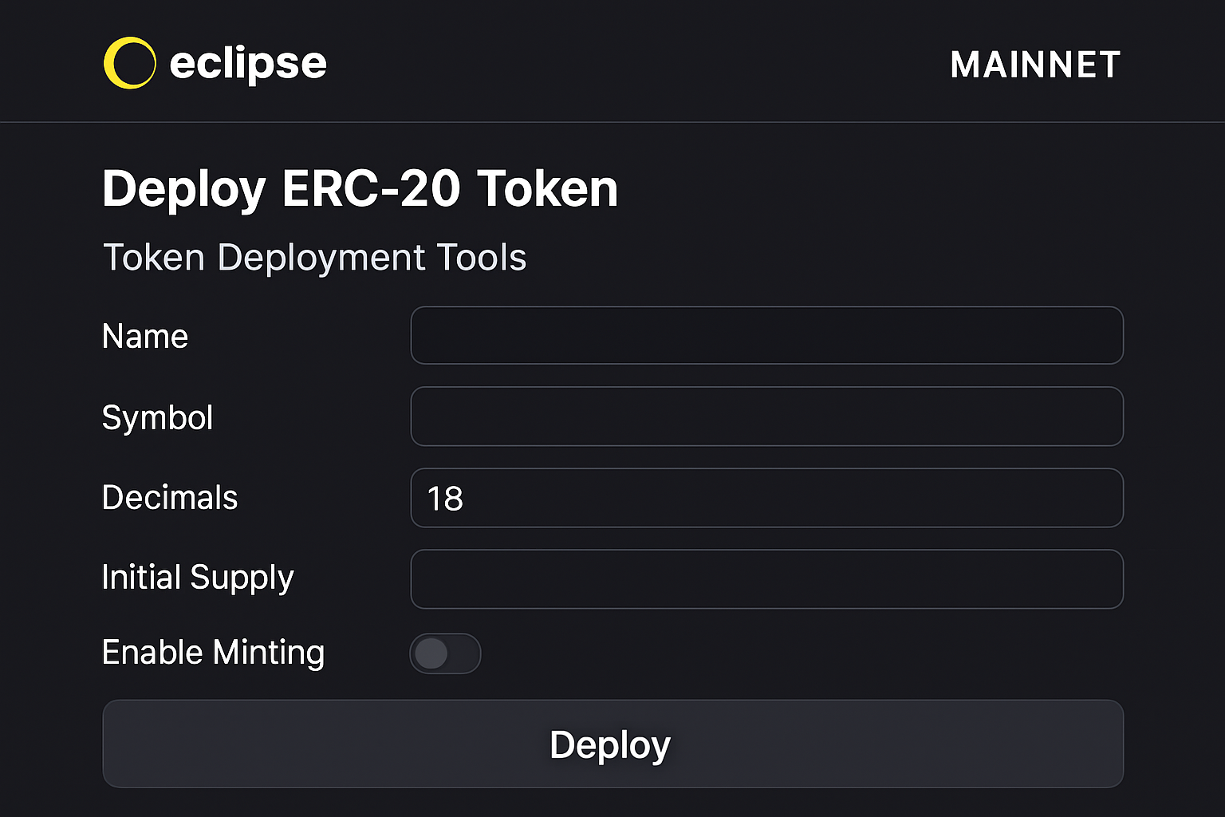Click the Initial Supply field label
The height and width of the screenshot is (817, 1225).
(x=198, y=578)
